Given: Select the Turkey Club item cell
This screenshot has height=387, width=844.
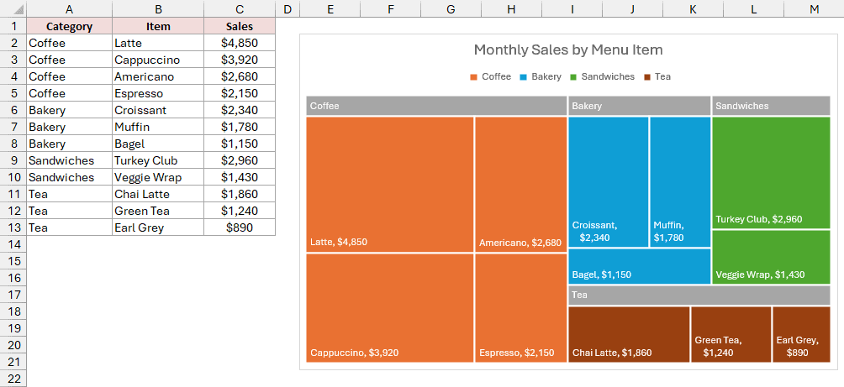Looking at the screenshot, I should coord(158,160).
